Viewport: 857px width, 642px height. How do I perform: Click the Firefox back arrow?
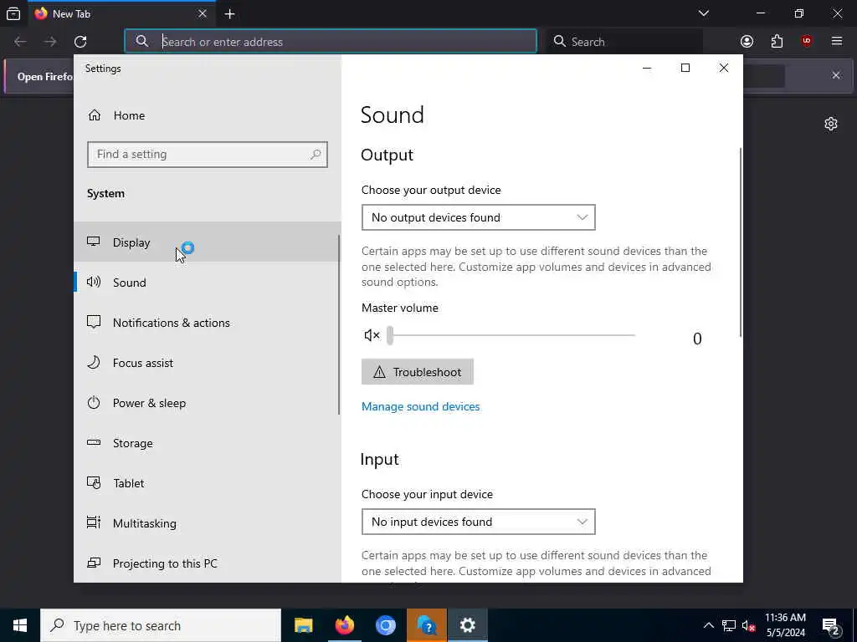[20, 42]
